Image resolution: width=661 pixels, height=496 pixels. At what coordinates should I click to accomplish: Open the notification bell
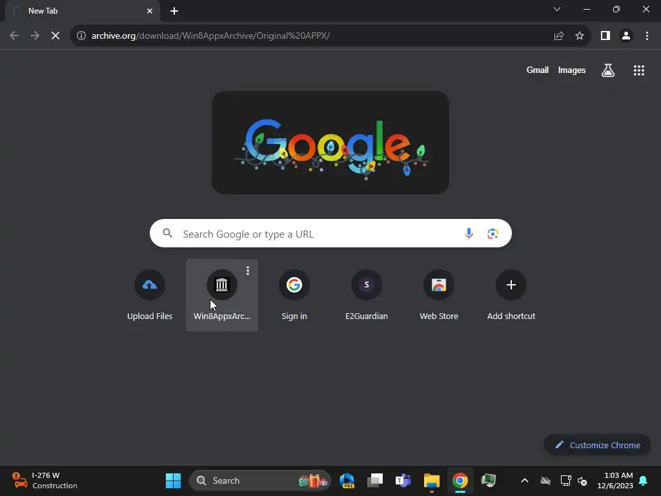coord(644,480)
